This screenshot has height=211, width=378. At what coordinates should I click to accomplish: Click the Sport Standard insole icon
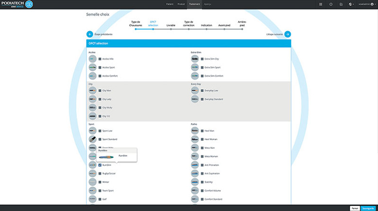pyautogui.click(x=92, y=139)
